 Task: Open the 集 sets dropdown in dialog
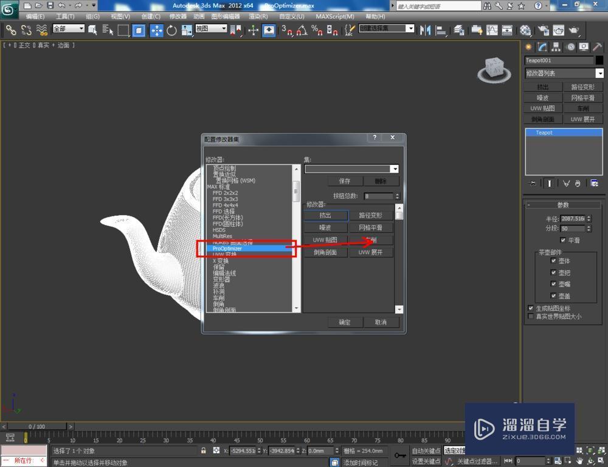pyautogui.click(x=395, y=168)
